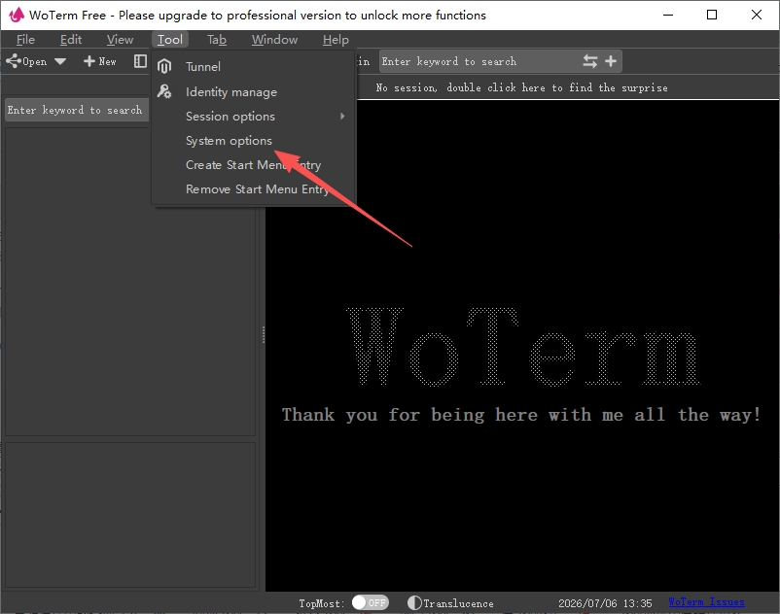Click the Session options submenu arrow
The image size is (780, 614).
pyautogui.click(x=342, y=117)
